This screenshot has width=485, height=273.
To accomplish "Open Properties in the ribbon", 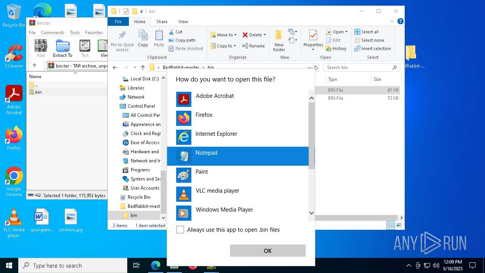I will (313, 41).
